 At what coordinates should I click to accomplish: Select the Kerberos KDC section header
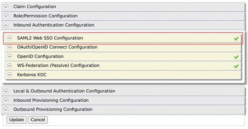123,75
